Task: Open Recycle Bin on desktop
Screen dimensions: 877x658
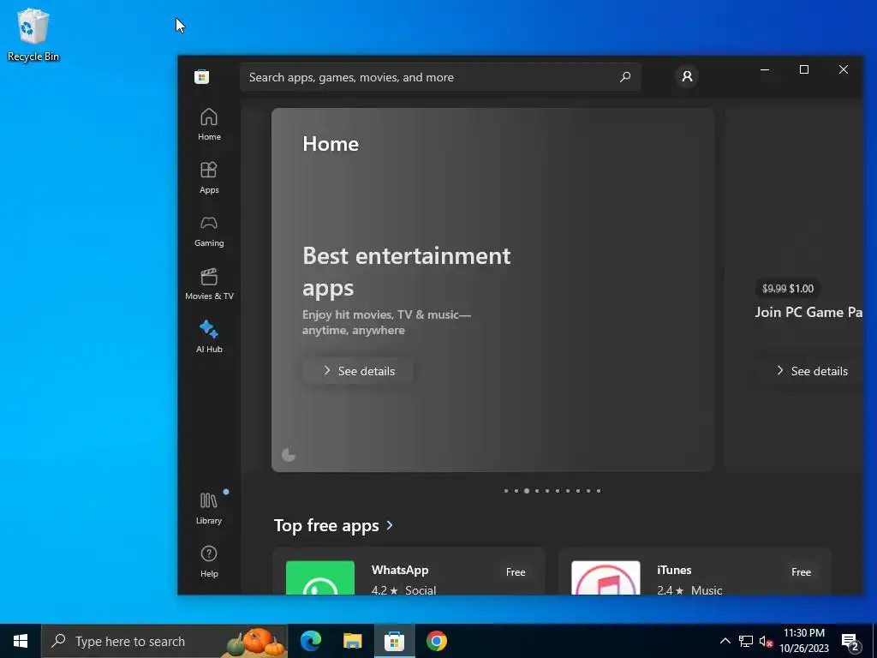Action: coord(33,34)
